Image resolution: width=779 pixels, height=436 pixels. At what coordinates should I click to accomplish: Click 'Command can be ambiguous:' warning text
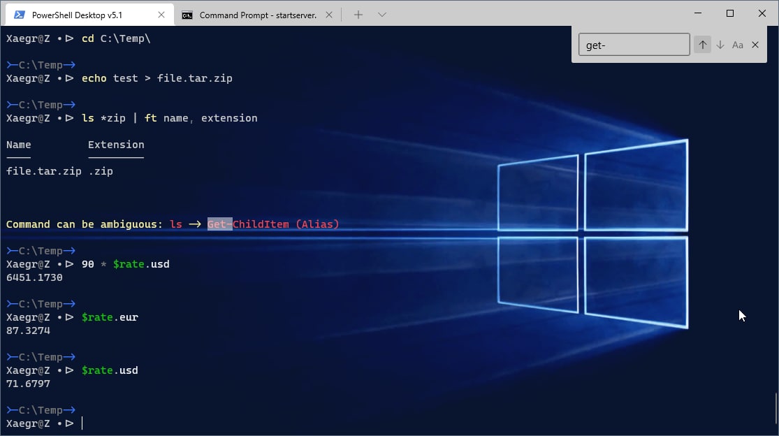pos(85,224)
